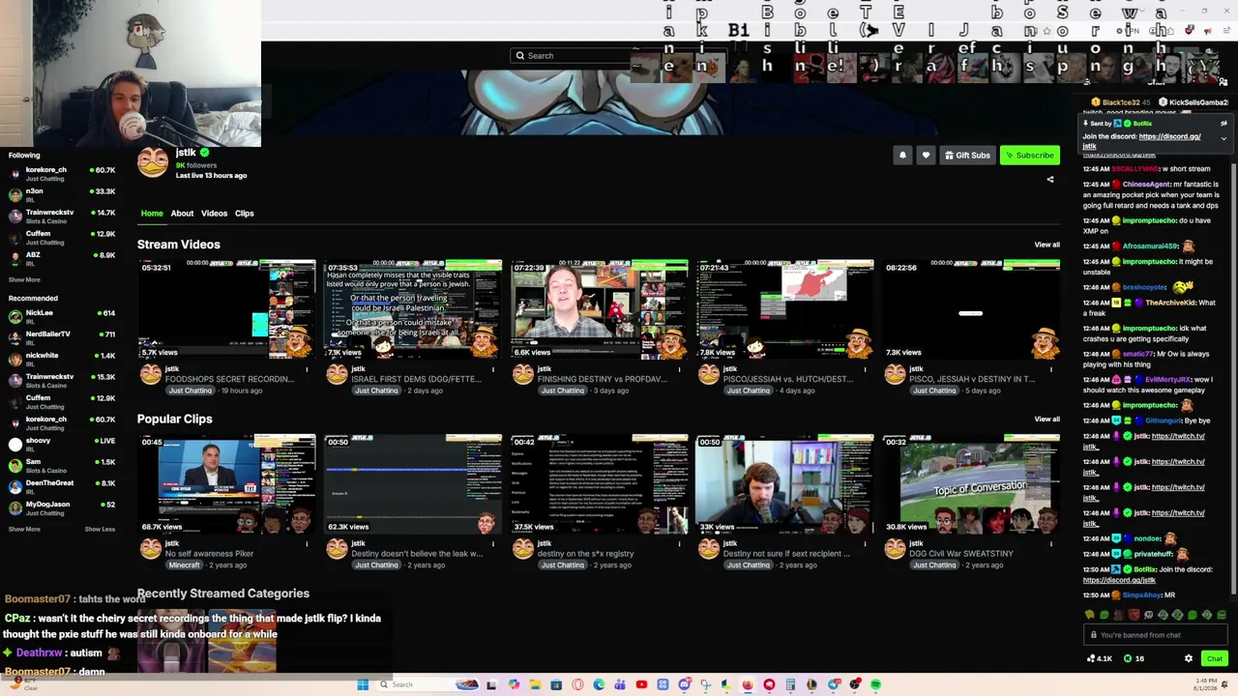
Task: Open ABZ channel in Following sidebar
Action: click(61, 259)
